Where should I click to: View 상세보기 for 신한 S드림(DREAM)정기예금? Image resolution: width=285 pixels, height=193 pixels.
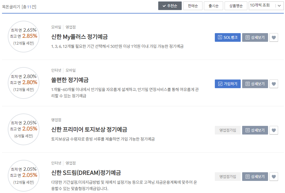click(x=255, y=177)
